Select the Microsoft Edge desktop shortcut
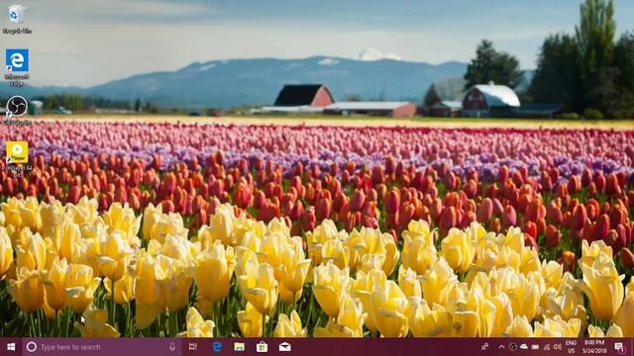 tap(17, 67)
